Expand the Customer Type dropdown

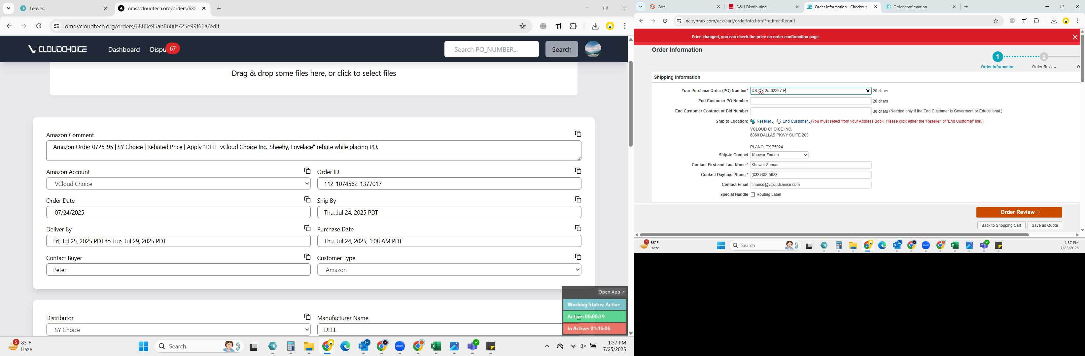click(449, 270)
